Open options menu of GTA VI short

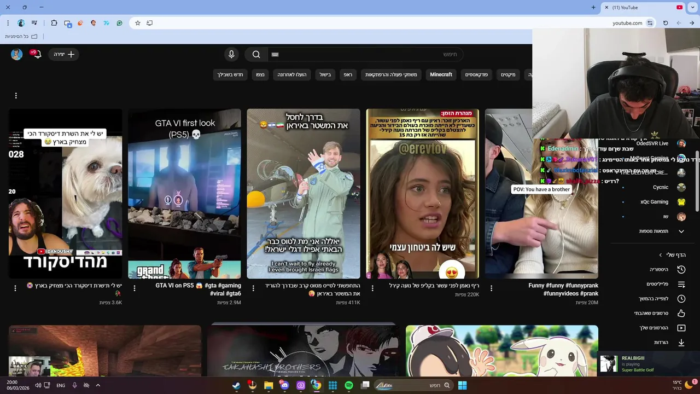pos(135,288)
